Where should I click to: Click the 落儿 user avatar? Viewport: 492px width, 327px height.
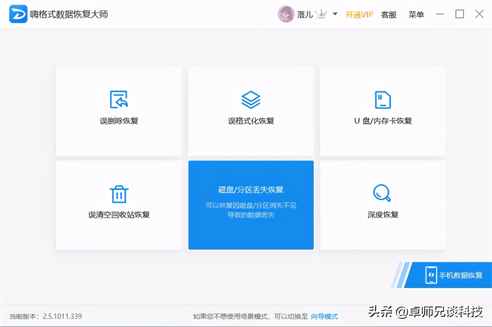pyautogui.click(x=286, y=14)
